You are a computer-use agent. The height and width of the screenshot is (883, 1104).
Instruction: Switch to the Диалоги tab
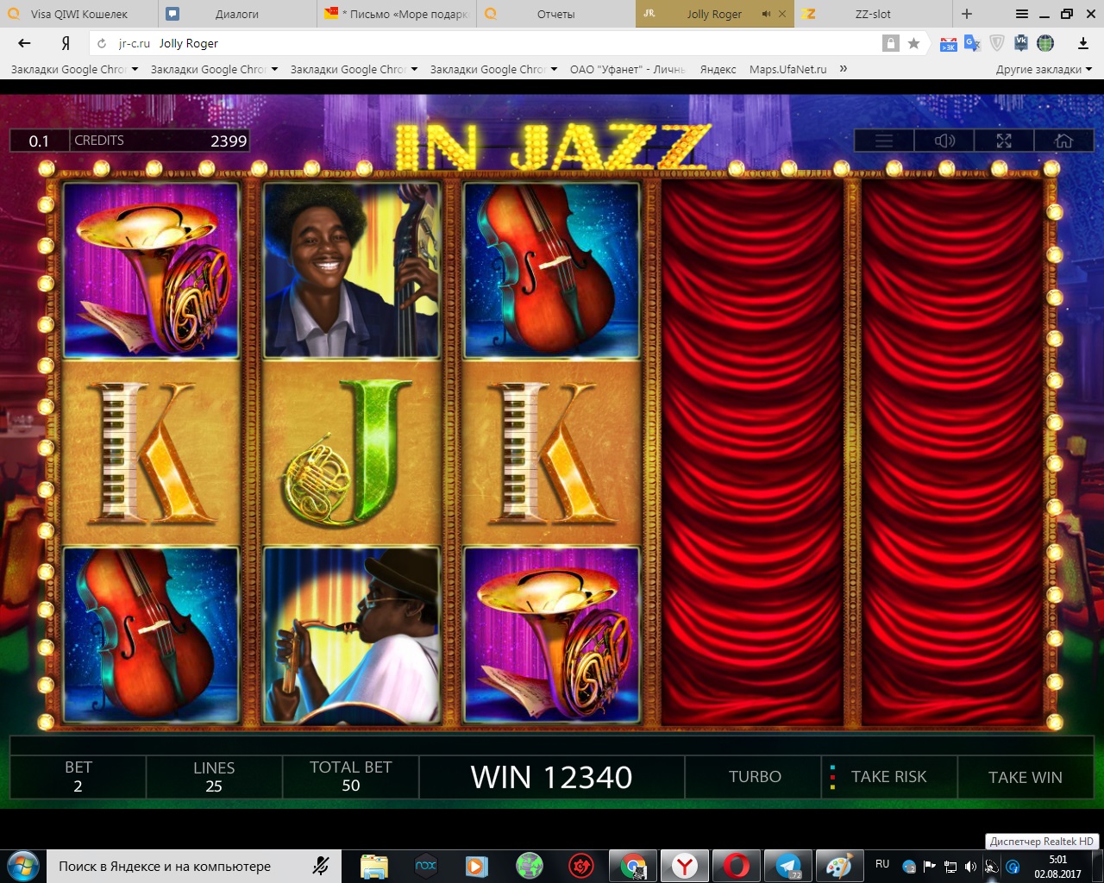(x=237, y=14)
